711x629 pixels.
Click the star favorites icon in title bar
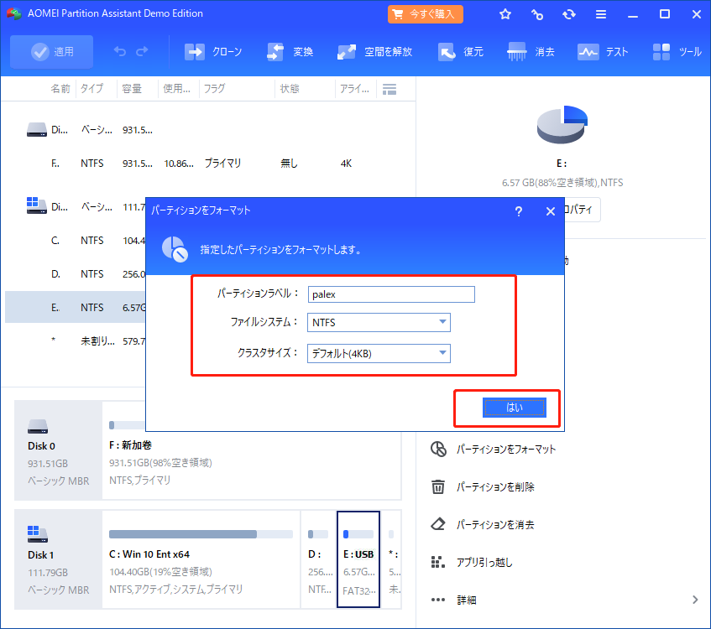click(x=505, y=14)
